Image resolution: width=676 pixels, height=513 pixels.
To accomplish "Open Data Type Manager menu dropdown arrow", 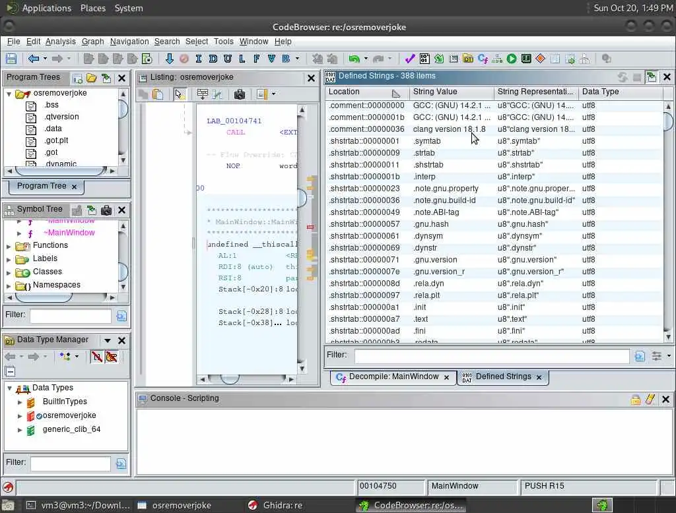I will coord(108,340).
